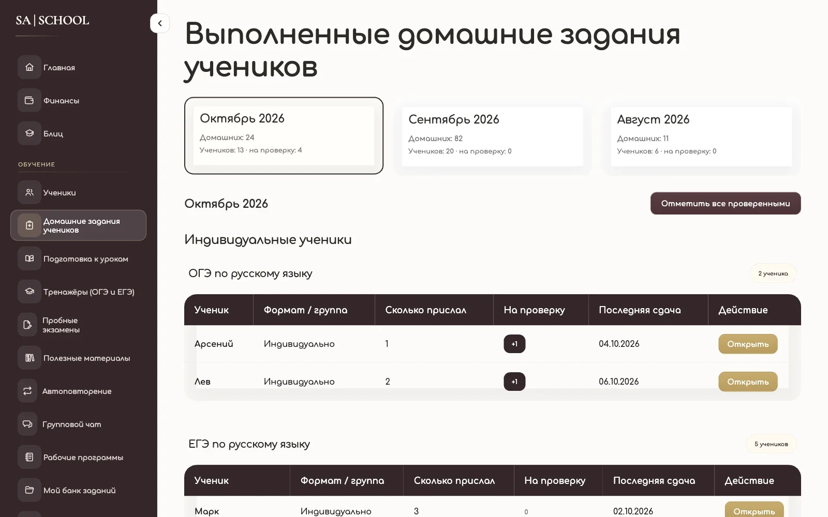828x517 pixels.
Task: Open Лев's homework with Открыть
Action: point(748,382)
